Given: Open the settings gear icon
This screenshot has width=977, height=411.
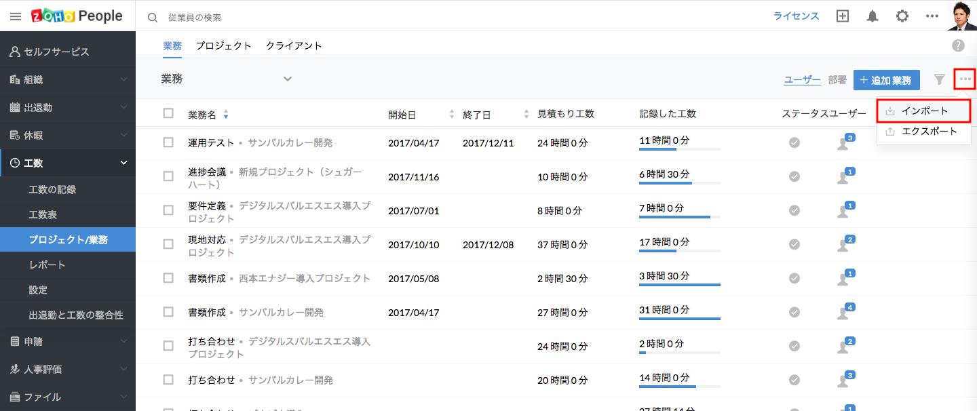Looking at the screenshot, I should pyautogui.click(x=902, y=16).
